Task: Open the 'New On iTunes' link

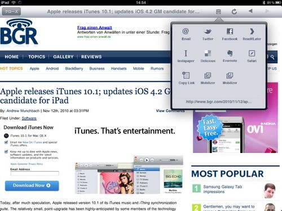Action: point(32,142)
